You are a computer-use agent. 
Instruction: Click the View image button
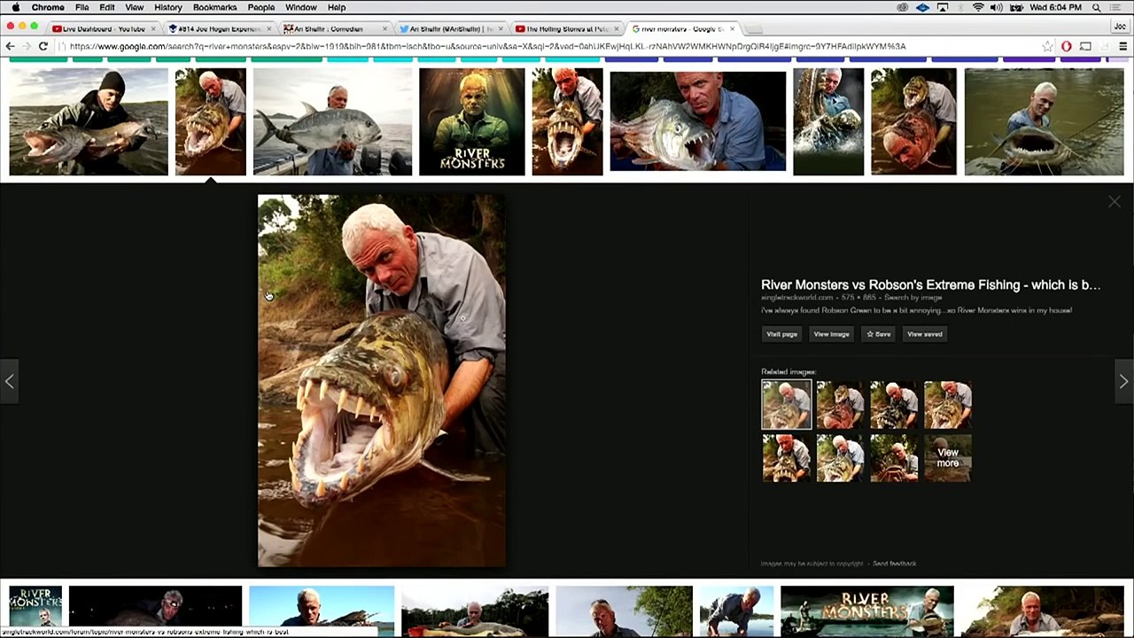pos(831,334)
